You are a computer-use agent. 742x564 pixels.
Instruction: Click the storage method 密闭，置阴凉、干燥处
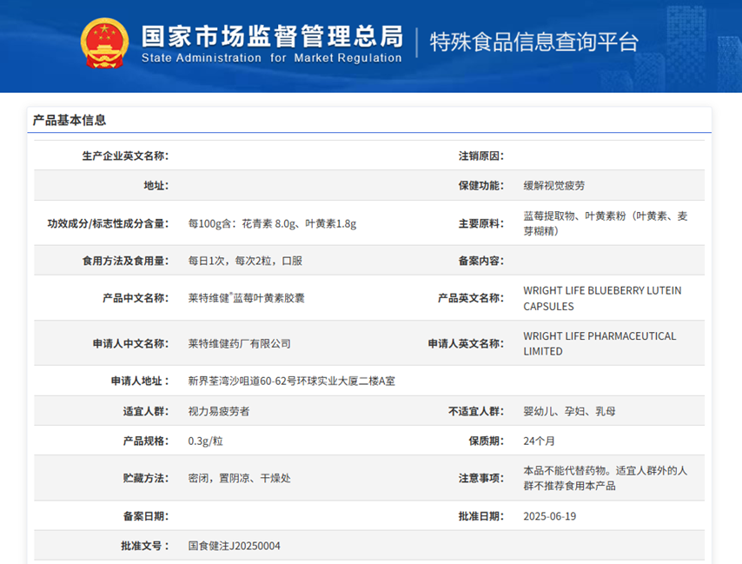point(239,478)
